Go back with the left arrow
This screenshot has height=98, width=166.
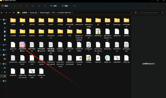coord(2,12)
